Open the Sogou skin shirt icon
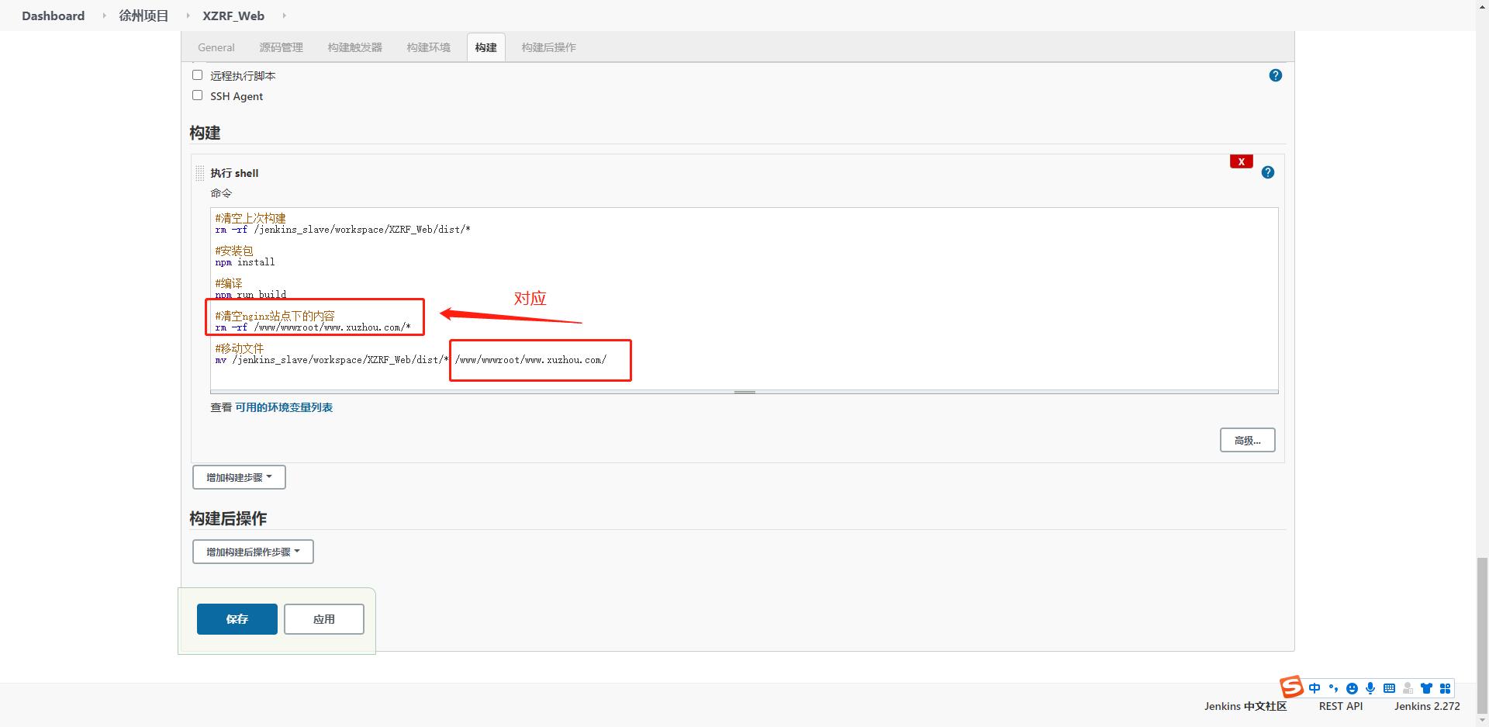 coord(1426,688)
